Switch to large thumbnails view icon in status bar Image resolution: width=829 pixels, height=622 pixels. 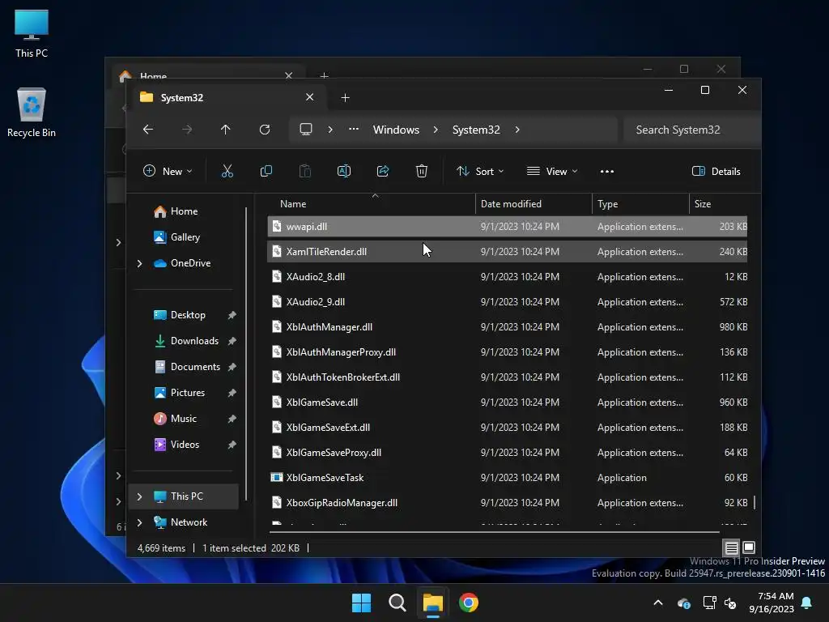(x=749, y=547)
